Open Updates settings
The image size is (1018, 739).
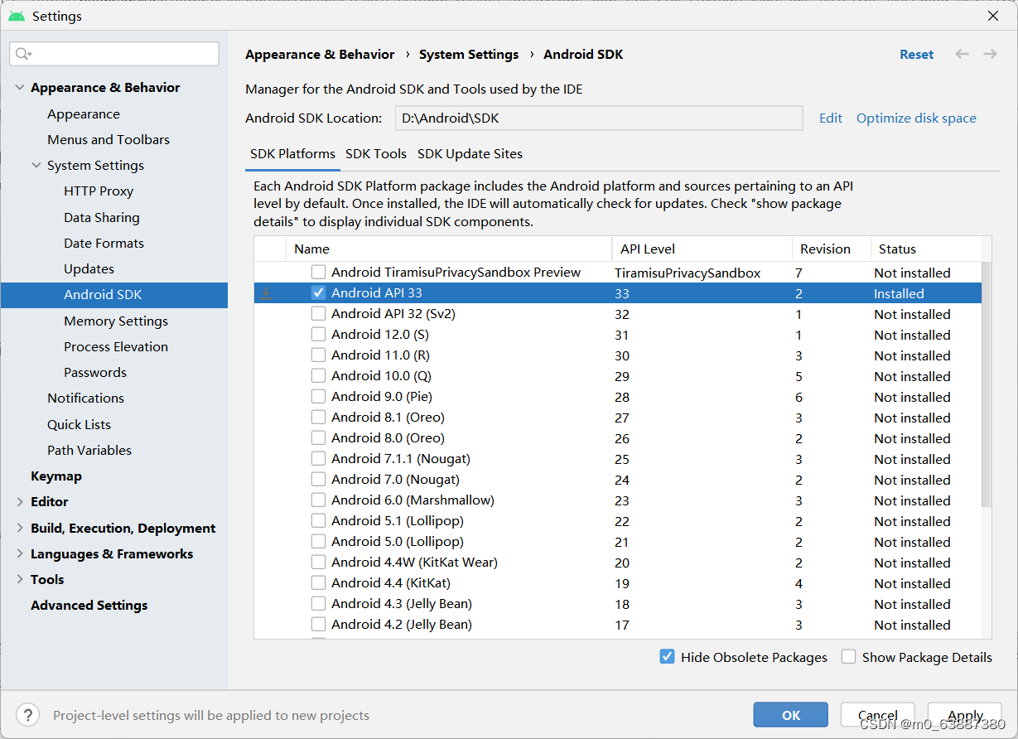(89, 269)
